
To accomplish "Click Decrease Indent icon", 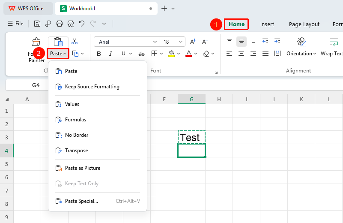I will tap(265, 42).
